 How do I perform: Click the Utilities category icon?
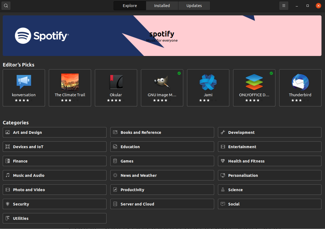(8, 218)
